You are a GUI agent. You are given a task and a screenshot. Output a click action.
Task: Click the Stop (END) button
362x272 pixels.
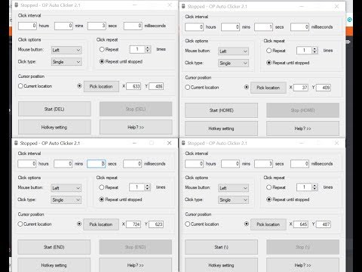(135, 247)
